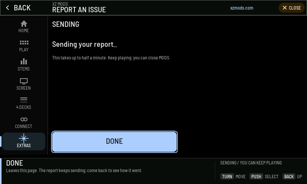
Task: Click the 'Sending your report..' text
Action: pos(84,44)
